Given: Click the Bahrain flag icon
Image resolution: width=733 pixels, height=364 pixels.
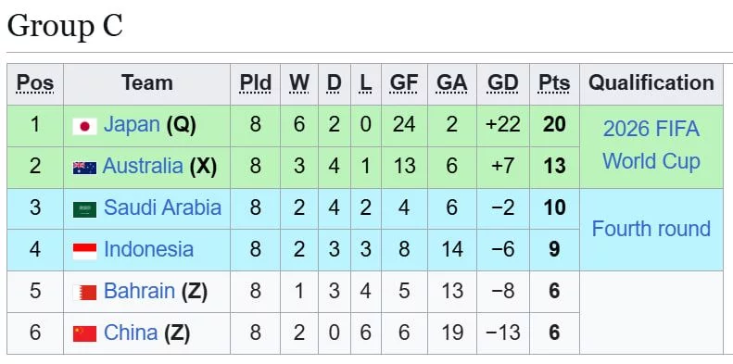Looking at the screenshot, I should 84,293.
